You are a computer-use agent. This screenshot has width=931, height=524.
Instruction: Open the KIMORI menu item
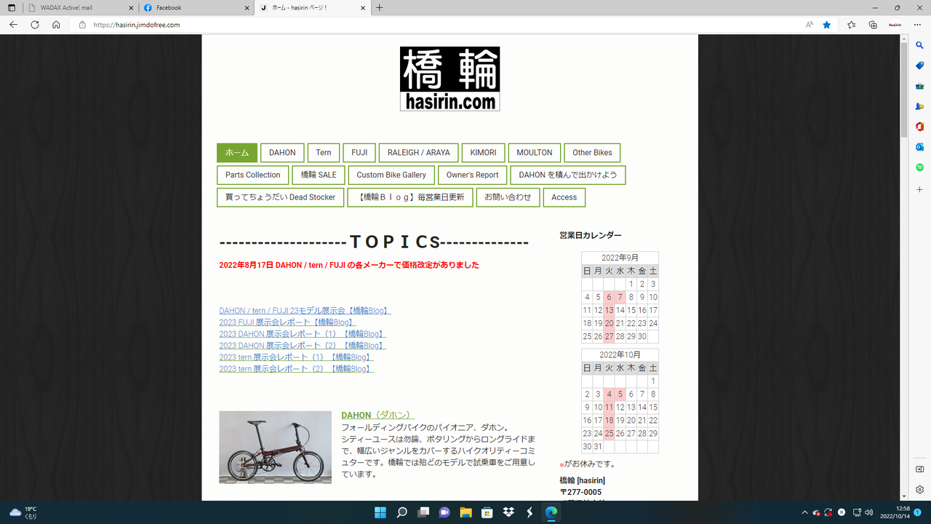tap(483, 153)
